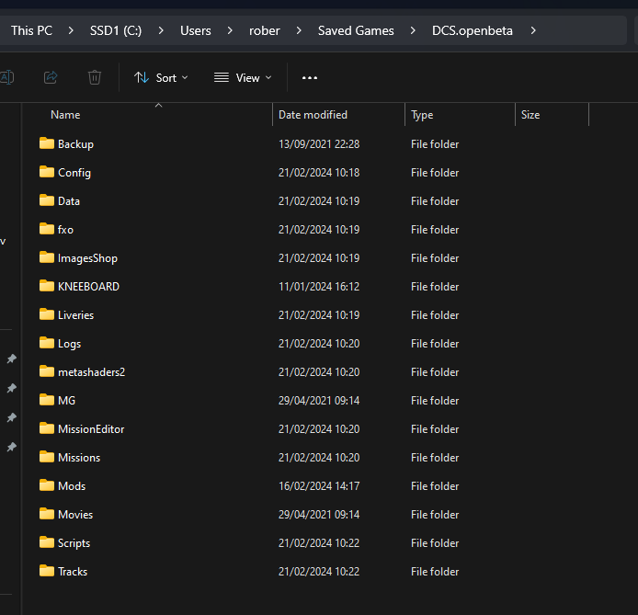Expand chevron after rober
Viewport: 638px width, 615px height.
coord(299,30)
